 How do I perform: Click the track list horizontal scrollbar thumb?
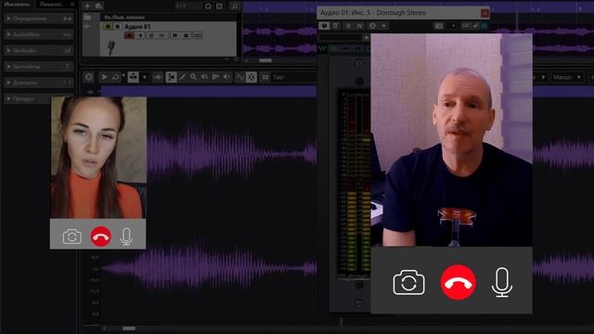pyautogui.click(x=265, y=60)
